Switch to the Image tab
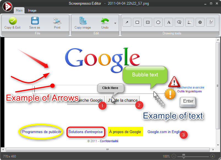The height and width of the screenshot is (160, 221). point(32,10)
